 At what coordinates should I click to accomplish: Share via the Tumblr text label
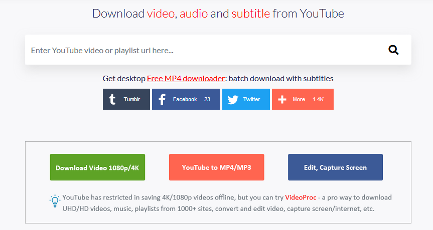click(132, 99)
